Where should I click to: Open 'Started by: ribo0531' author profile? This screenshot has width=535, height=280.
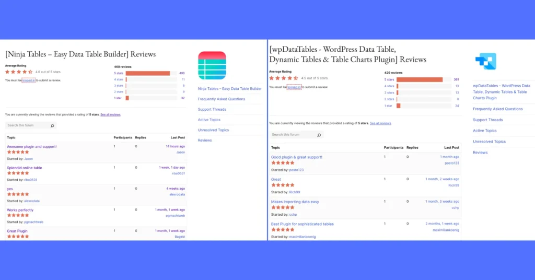coord(31,180)
